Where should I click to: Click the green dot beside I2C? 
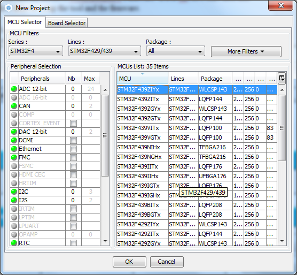14,192
